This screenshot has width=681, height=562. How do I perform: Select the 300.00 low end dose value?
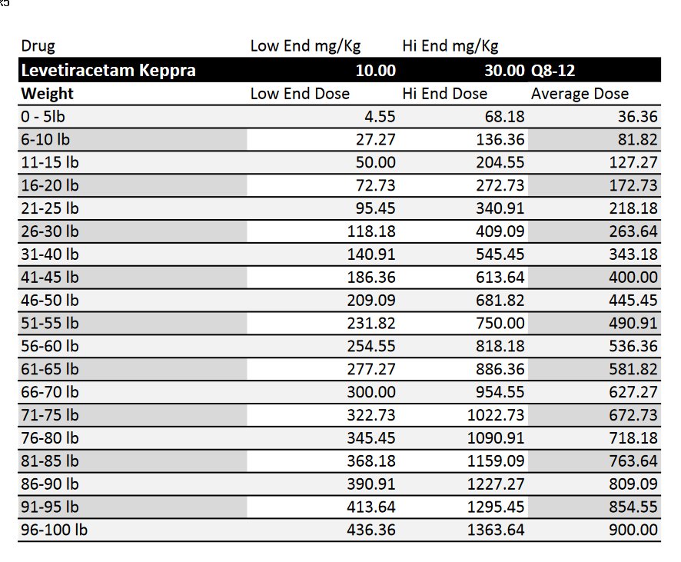pos(371,392)
